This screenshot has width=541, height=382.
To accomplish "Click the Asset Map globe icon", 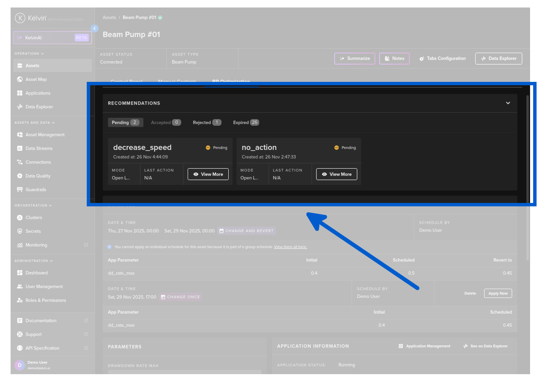I will (20, 79).
